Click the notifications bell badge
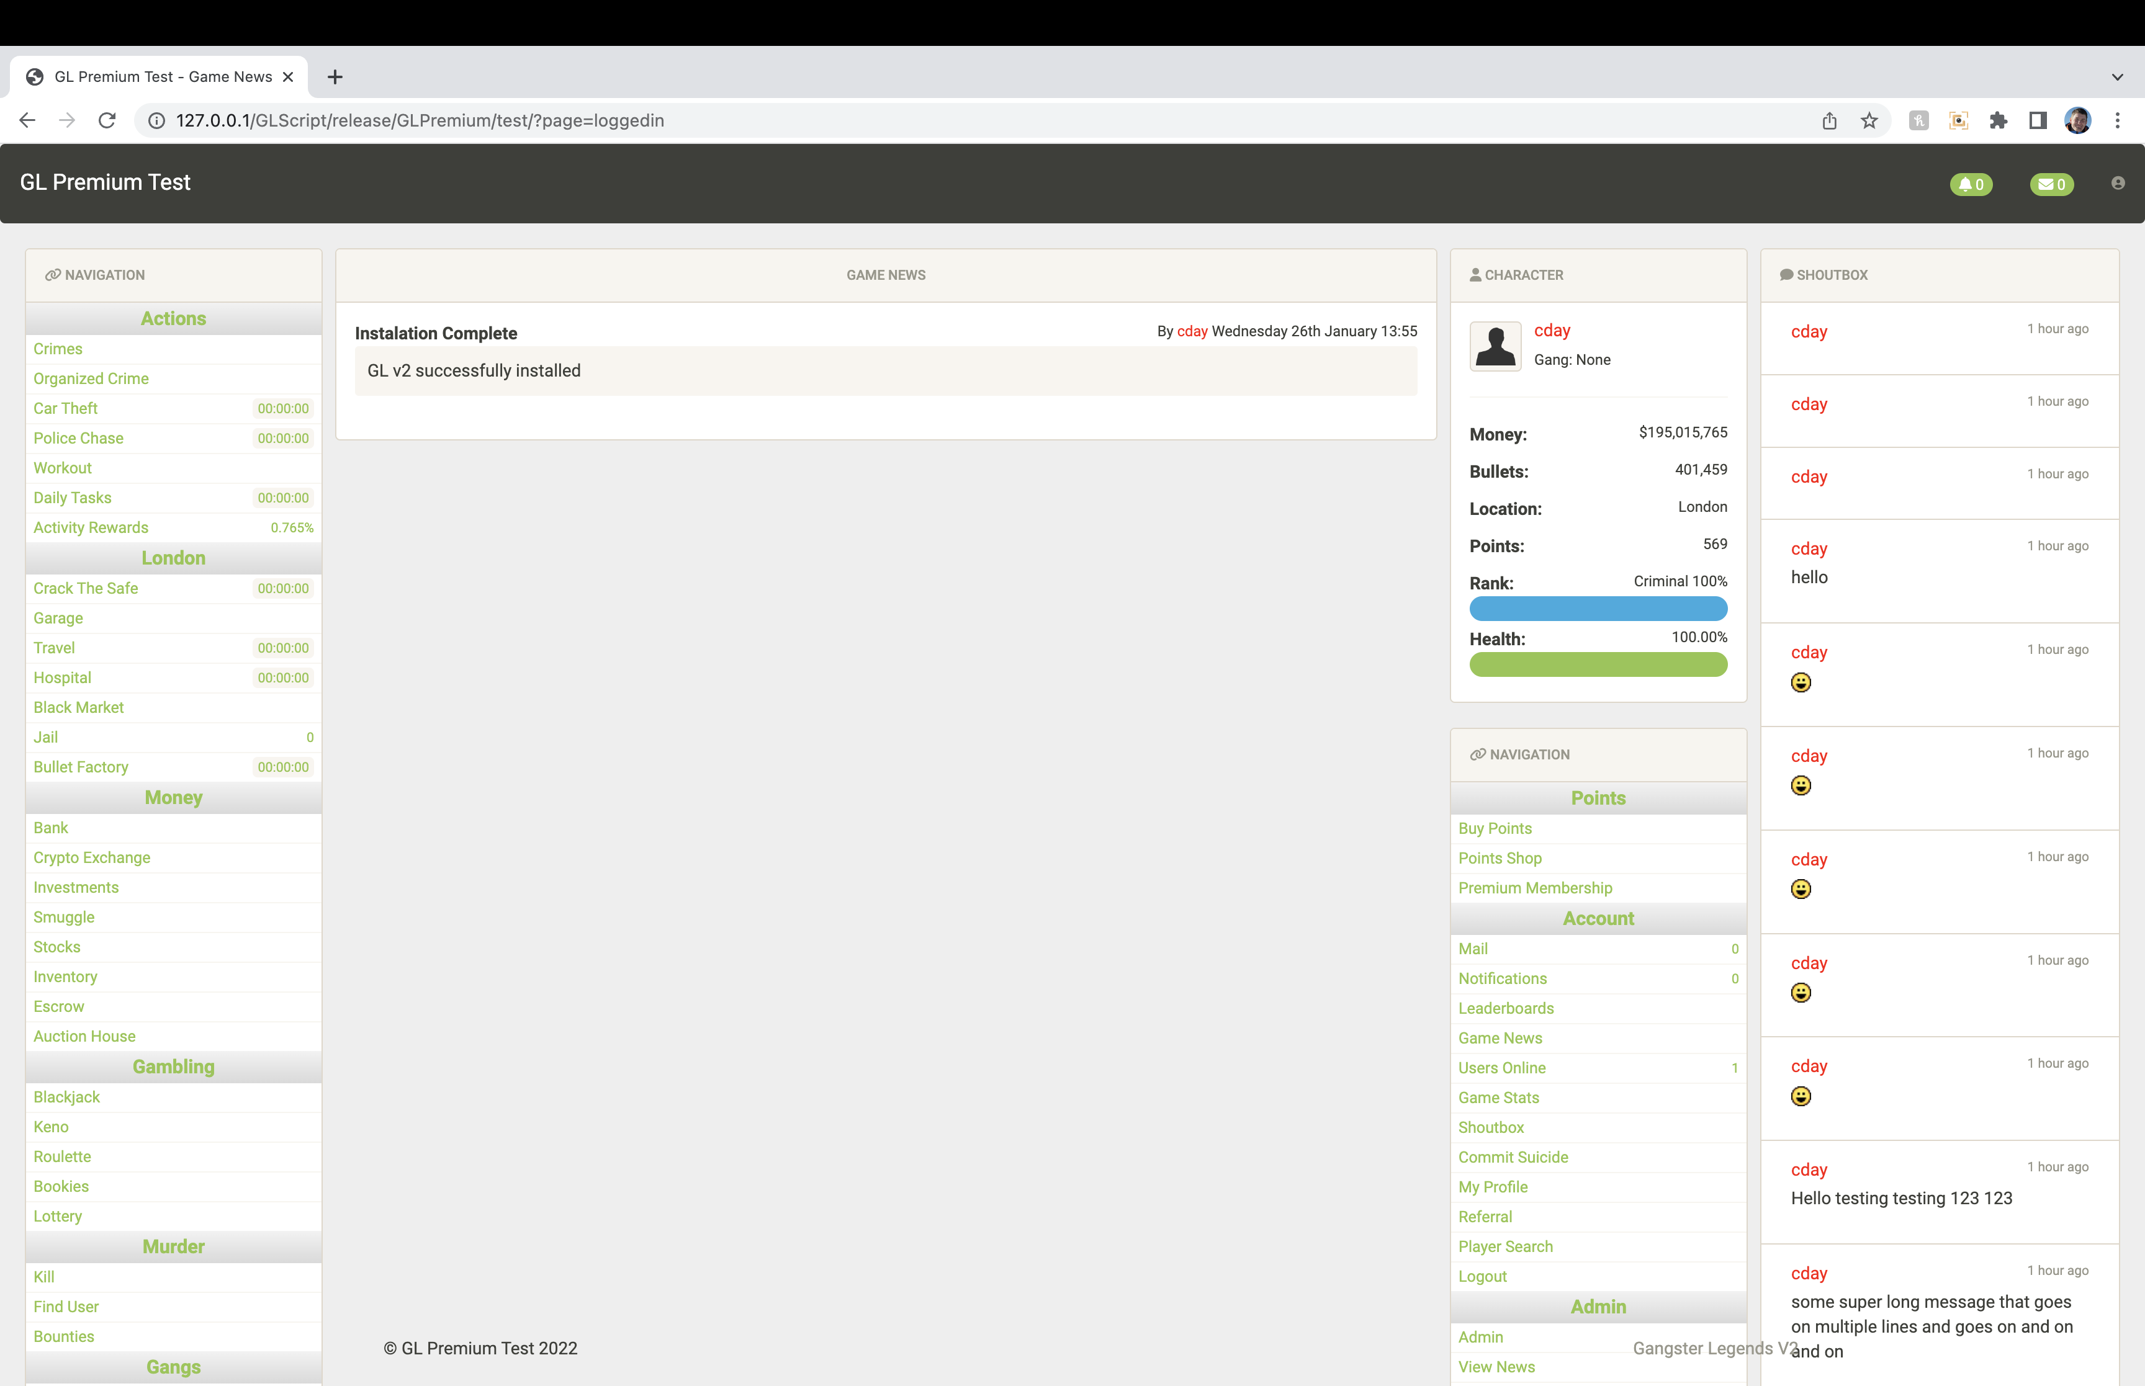Image resolution: width=2145 pixels, height=1386 pixels. [x=1971, y=184]
